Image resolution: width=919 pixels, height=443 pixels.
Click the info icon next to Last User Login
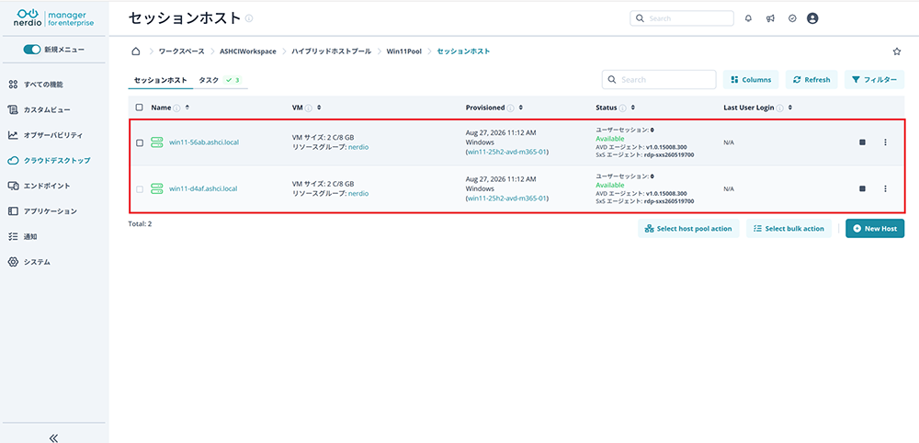click(780, 108)
